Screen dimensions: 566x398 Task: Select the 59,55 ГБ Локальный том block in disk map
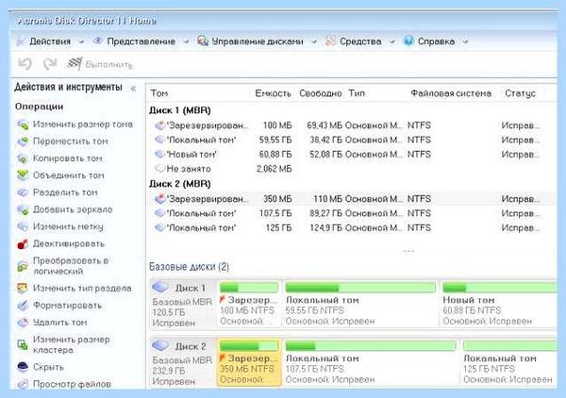tap(360, 304)
